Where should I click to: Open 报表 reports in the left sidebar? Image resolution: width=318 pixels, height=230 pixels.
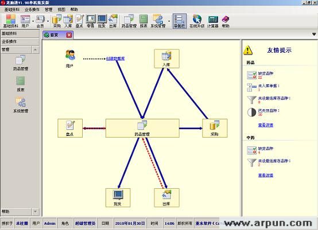tap(21, 84)
